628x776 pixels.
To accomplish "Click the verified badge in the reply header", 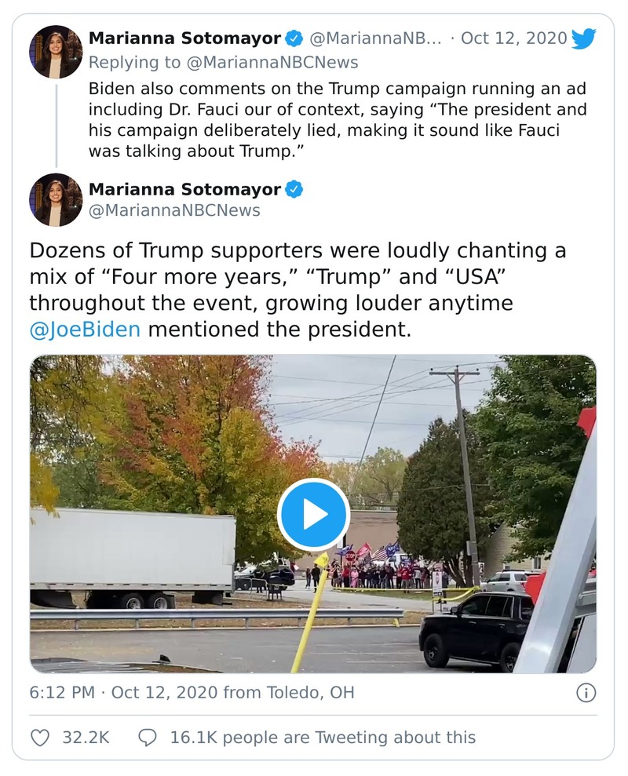I will [x=294, y=38].
